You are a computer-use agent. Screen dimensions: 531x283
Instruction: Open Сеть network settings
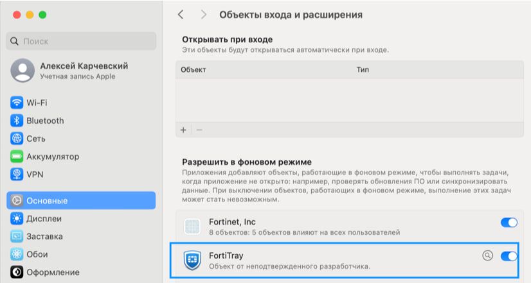pos(35,139)
